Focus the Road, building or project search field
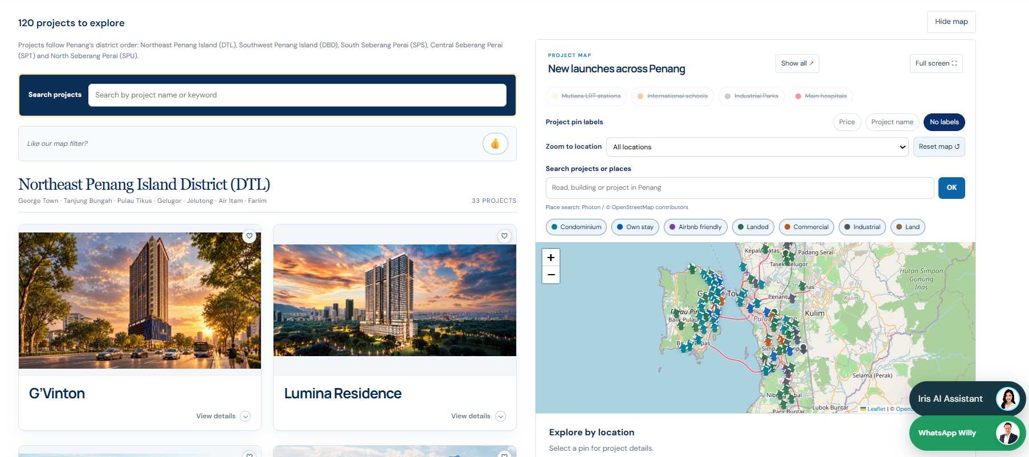The image size is (1029, 457). tap(740, 187)
